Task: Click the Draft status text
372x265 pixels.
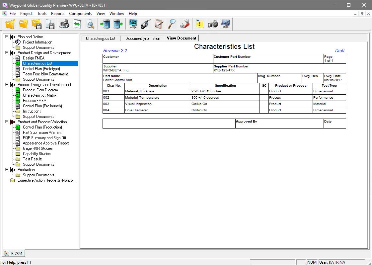Action: click(340, 50)
